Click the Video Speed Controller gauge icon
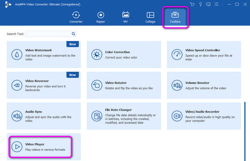Viewport: 250px width, 161px height. coord(177,54)
